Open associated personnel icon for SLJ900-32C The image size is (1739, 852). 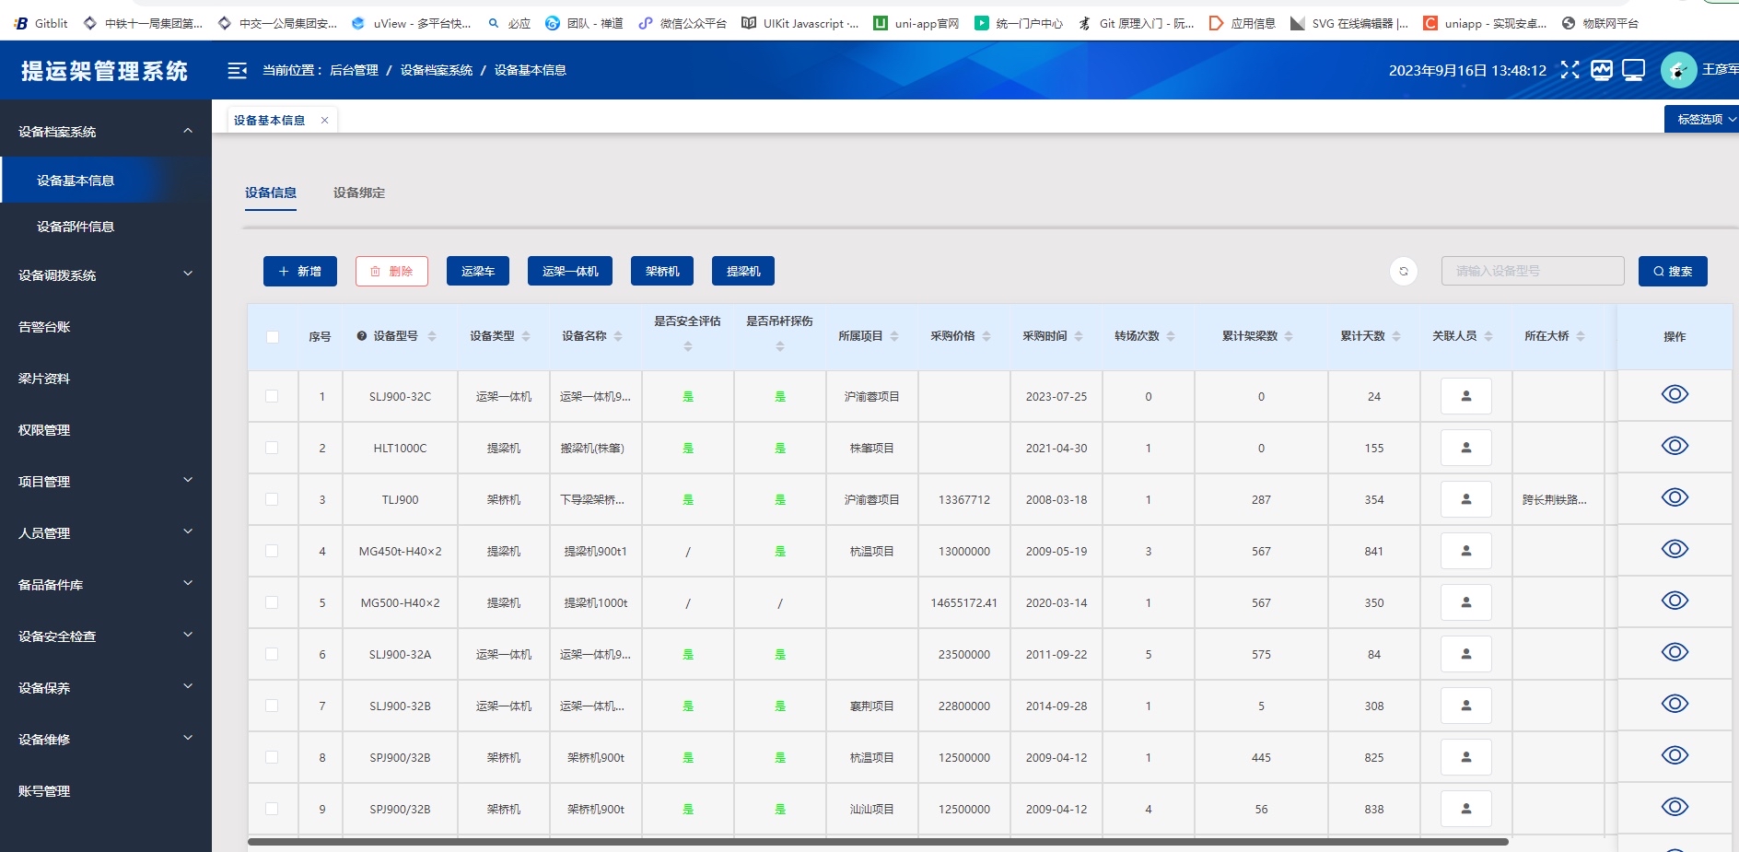pyautogui.click(x=1466, y=396)
